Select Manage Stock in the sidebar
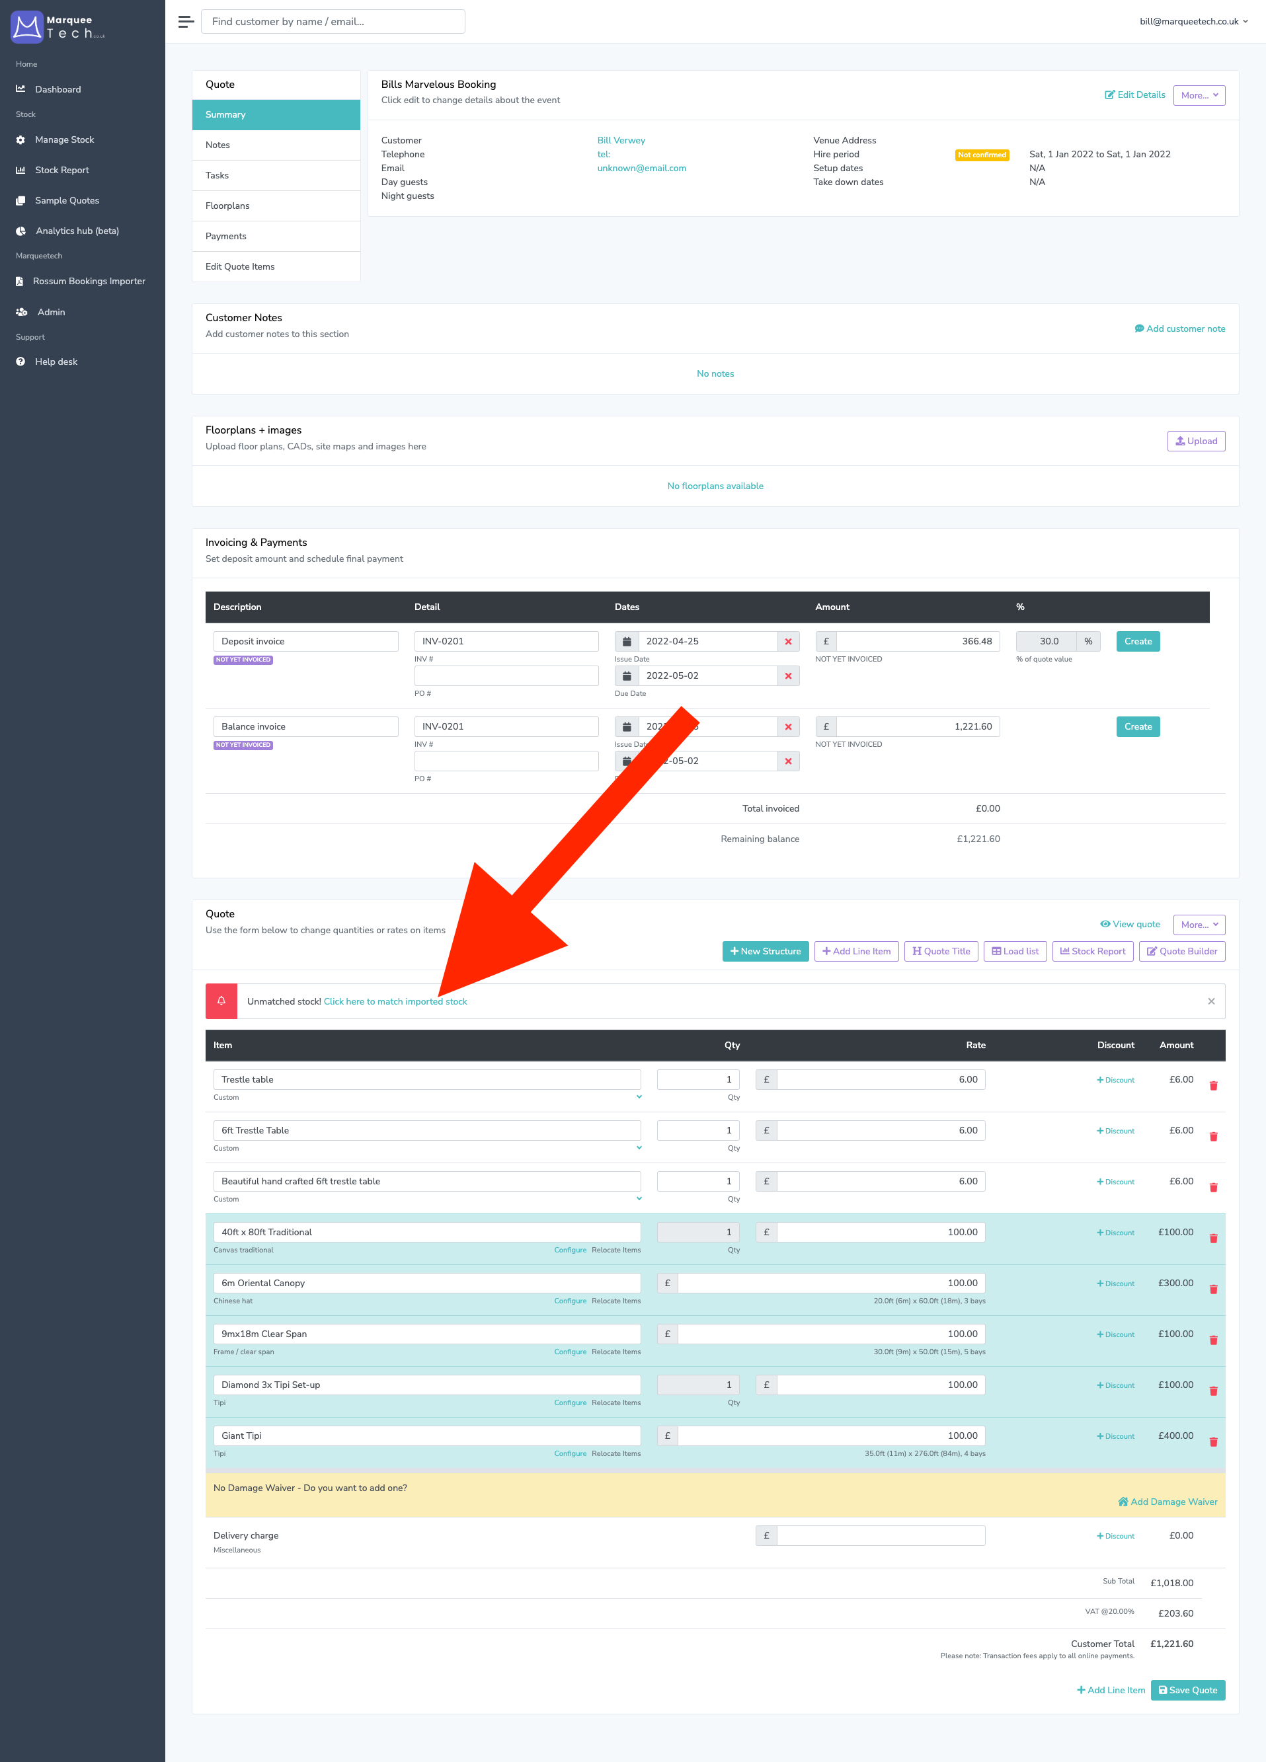Screen dimensions: 1266x1762 click(65, 139)
